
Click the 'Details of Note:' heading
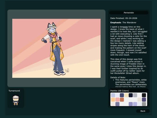(118, 78)
